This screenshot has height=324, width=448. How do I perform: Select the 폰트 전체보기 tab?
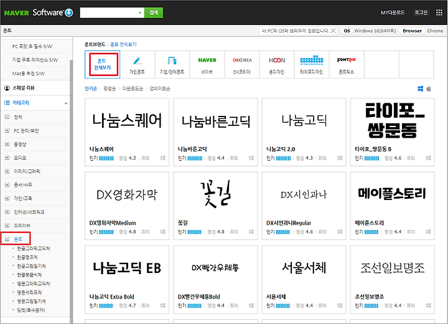102,64
